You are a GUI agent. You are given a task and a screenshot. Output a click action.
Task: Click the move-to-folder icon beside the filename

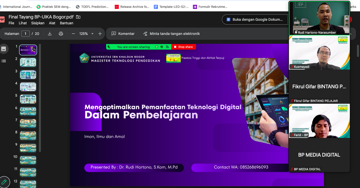click(78, 17)
